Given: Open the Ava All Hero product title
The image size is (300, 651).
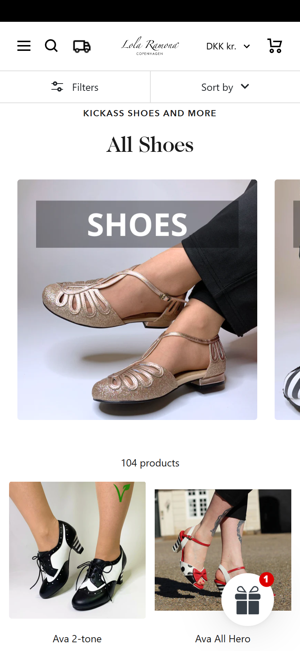Looking at the screenshot, I should point(223,639).
